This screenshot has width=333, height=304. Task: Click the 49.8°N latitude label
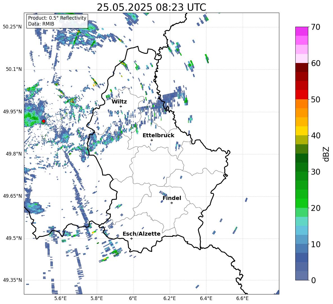point(13,154)
